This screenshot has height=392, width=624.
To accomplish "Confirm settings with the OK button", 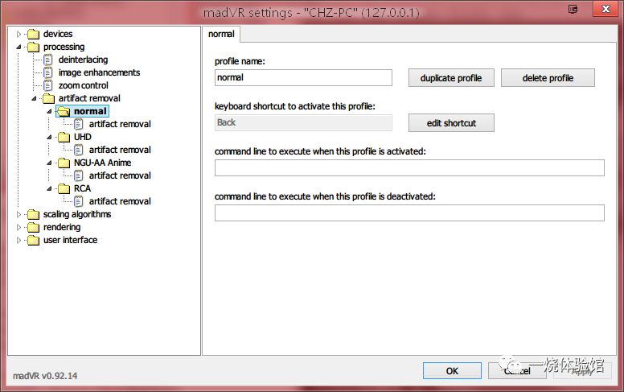I will (452, 371).
